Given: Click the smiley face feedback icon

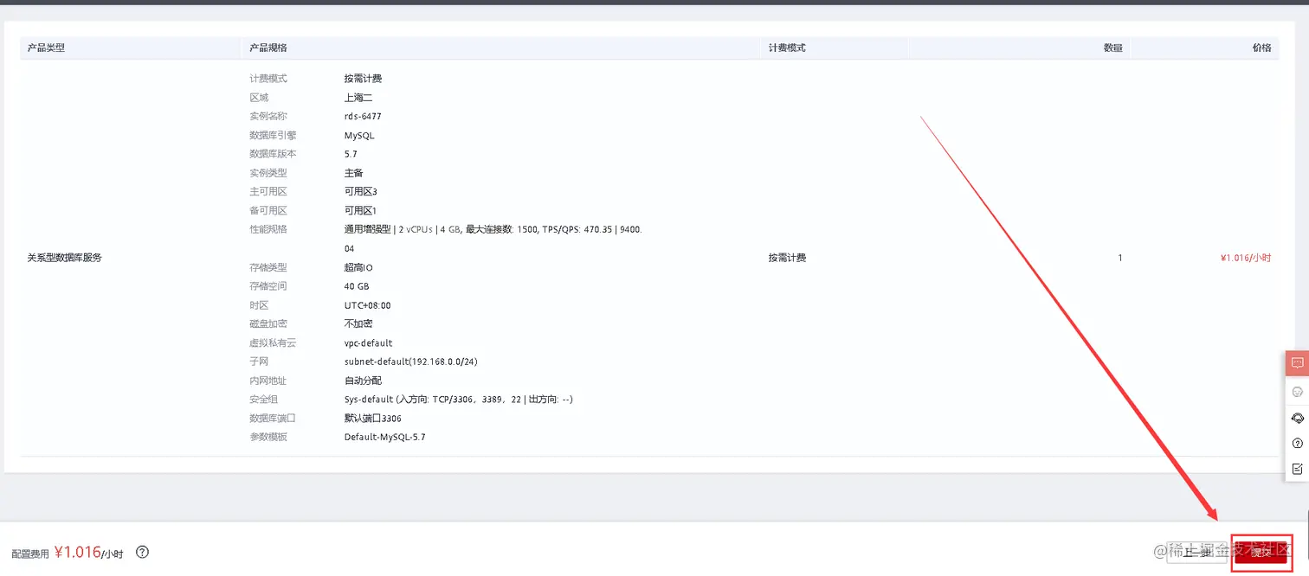Looking at the screenshot, I should pos(1297,392).
